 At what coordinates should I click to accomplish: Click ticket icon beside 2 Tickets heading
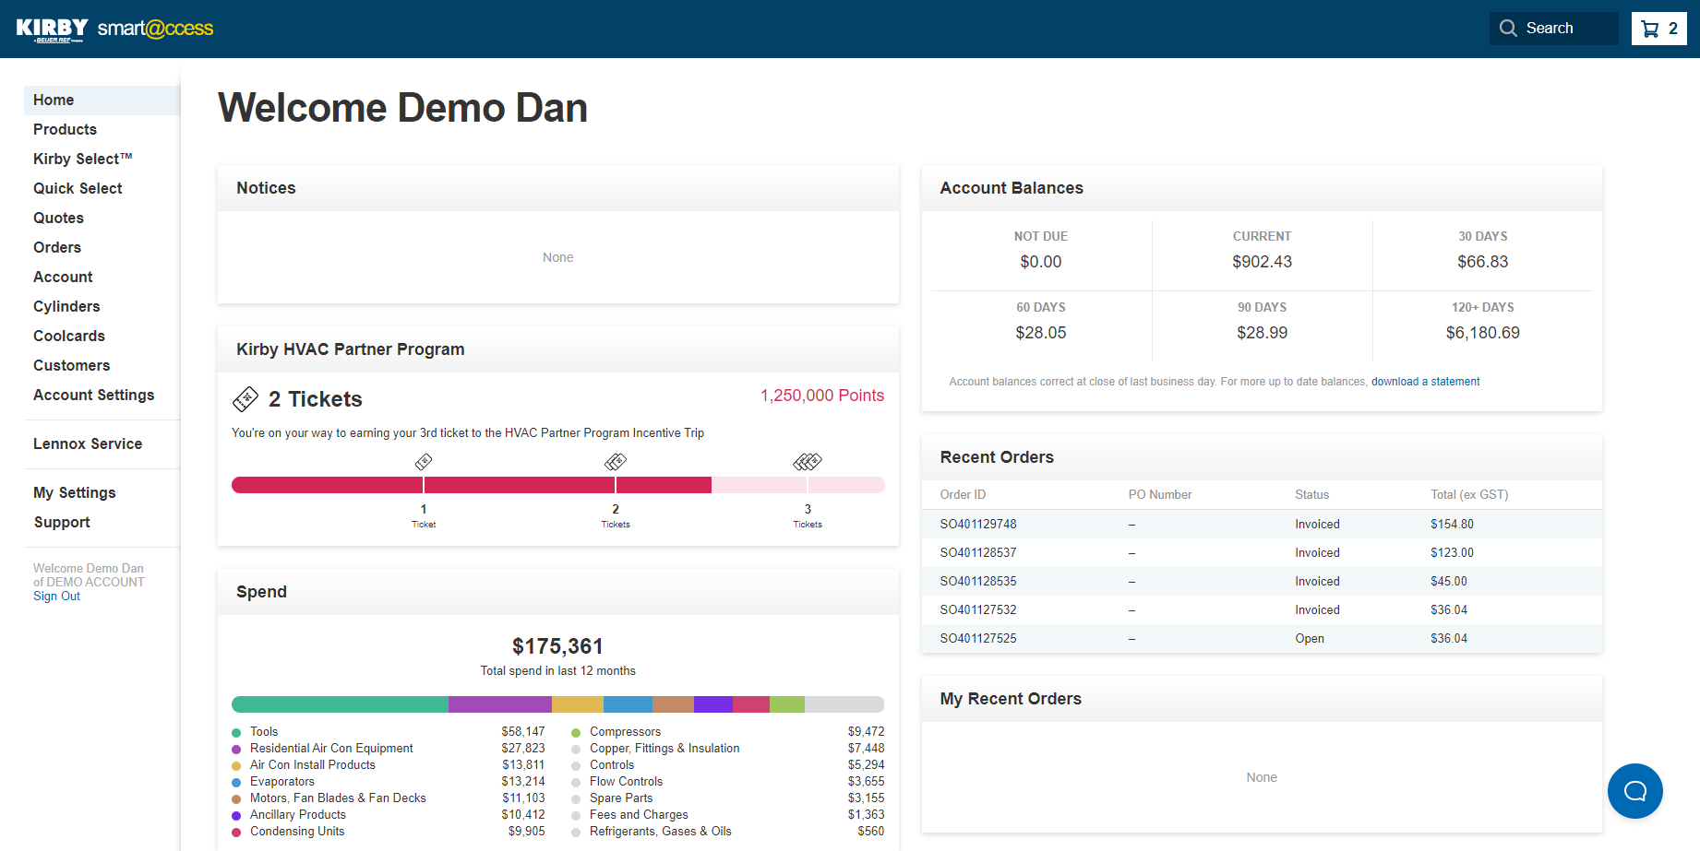(x=245, y=399)
